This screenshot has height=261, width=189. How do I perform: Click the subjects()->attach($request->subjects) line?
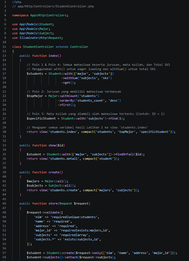71,257
